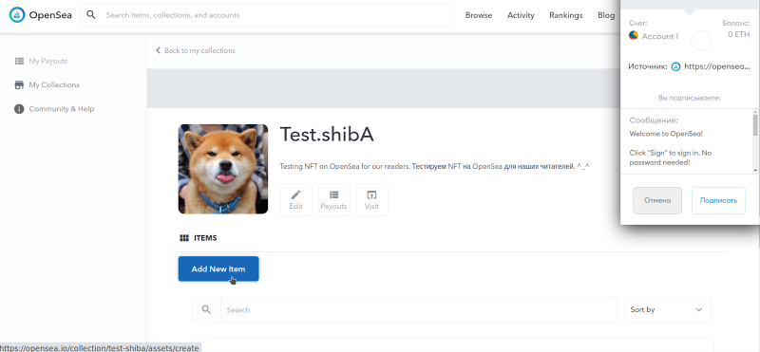Click the Test.shibA collection title
The image size is (760, 352).
[327, 135]
